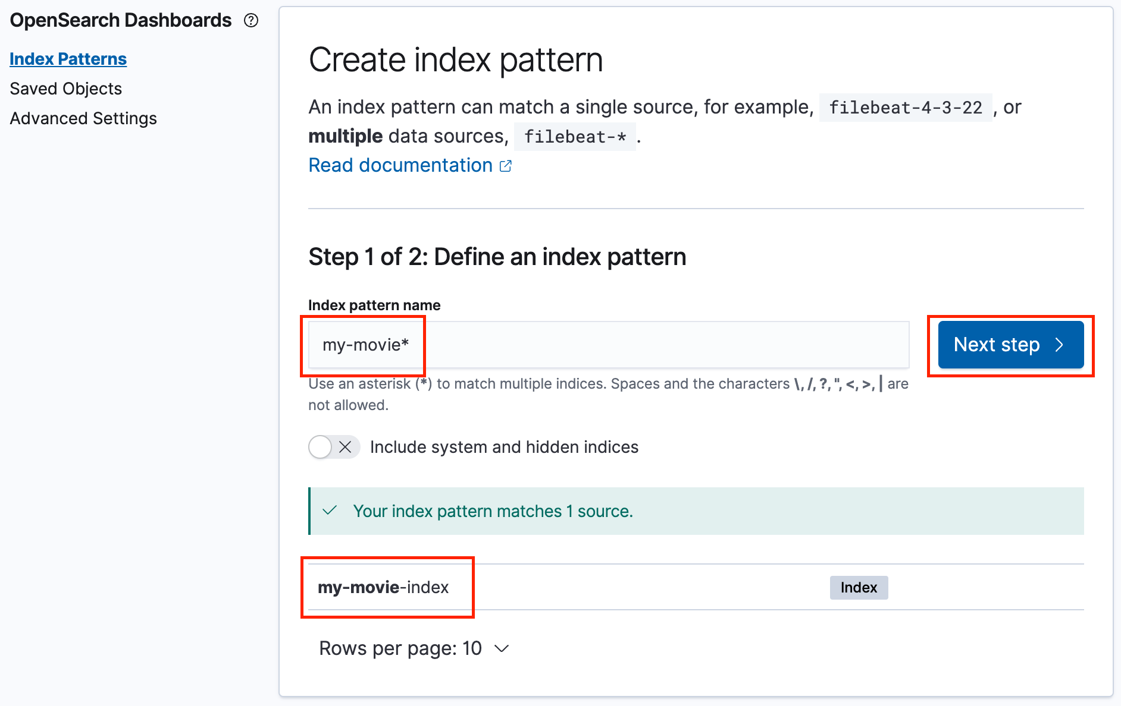The width and height of the screenshot is (1121, 706).
Task: Click the Index badge label
Action: point(859,587)
